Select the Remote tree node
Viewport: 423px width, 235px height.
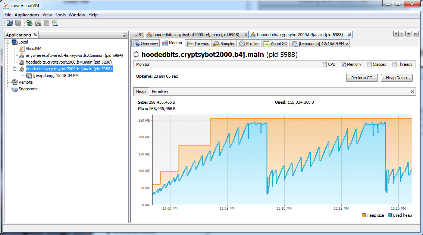[x=25, y=82]
